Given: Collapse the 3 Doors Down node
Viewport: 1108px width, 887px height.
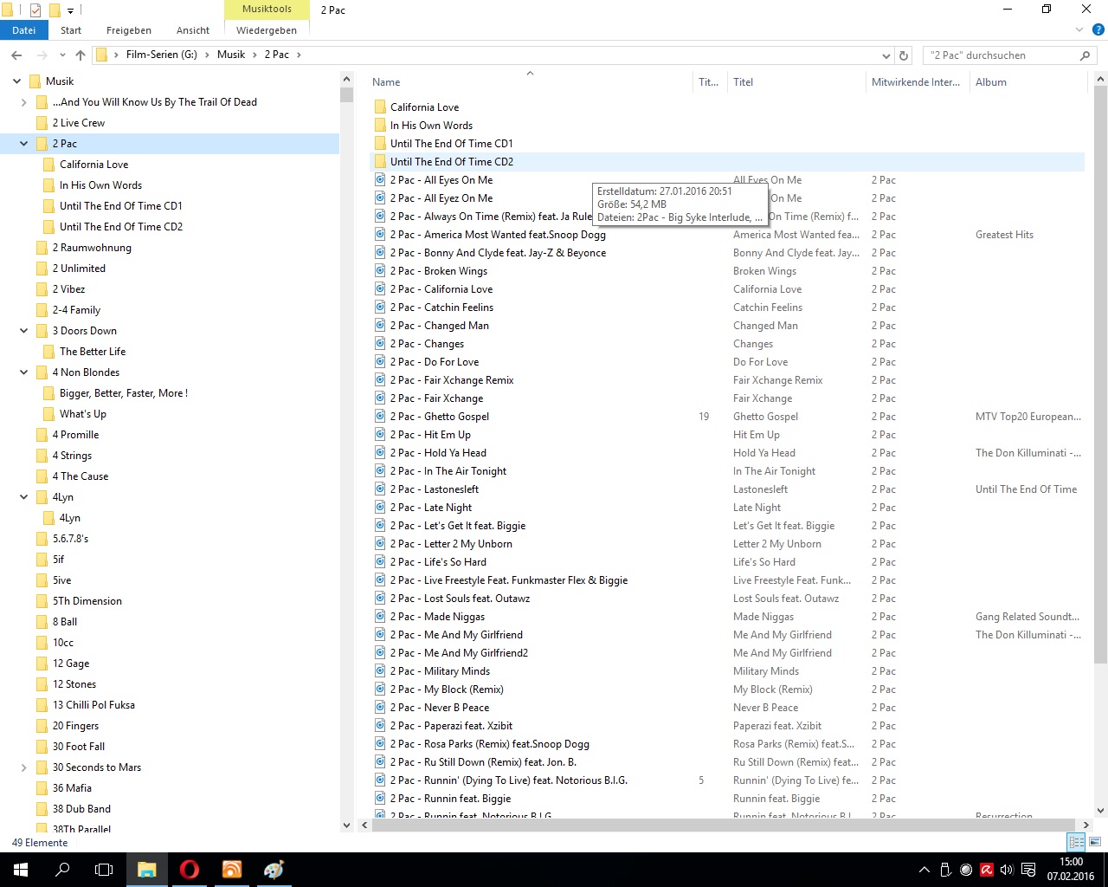Looking at the screenshot, I should [23, 331].
